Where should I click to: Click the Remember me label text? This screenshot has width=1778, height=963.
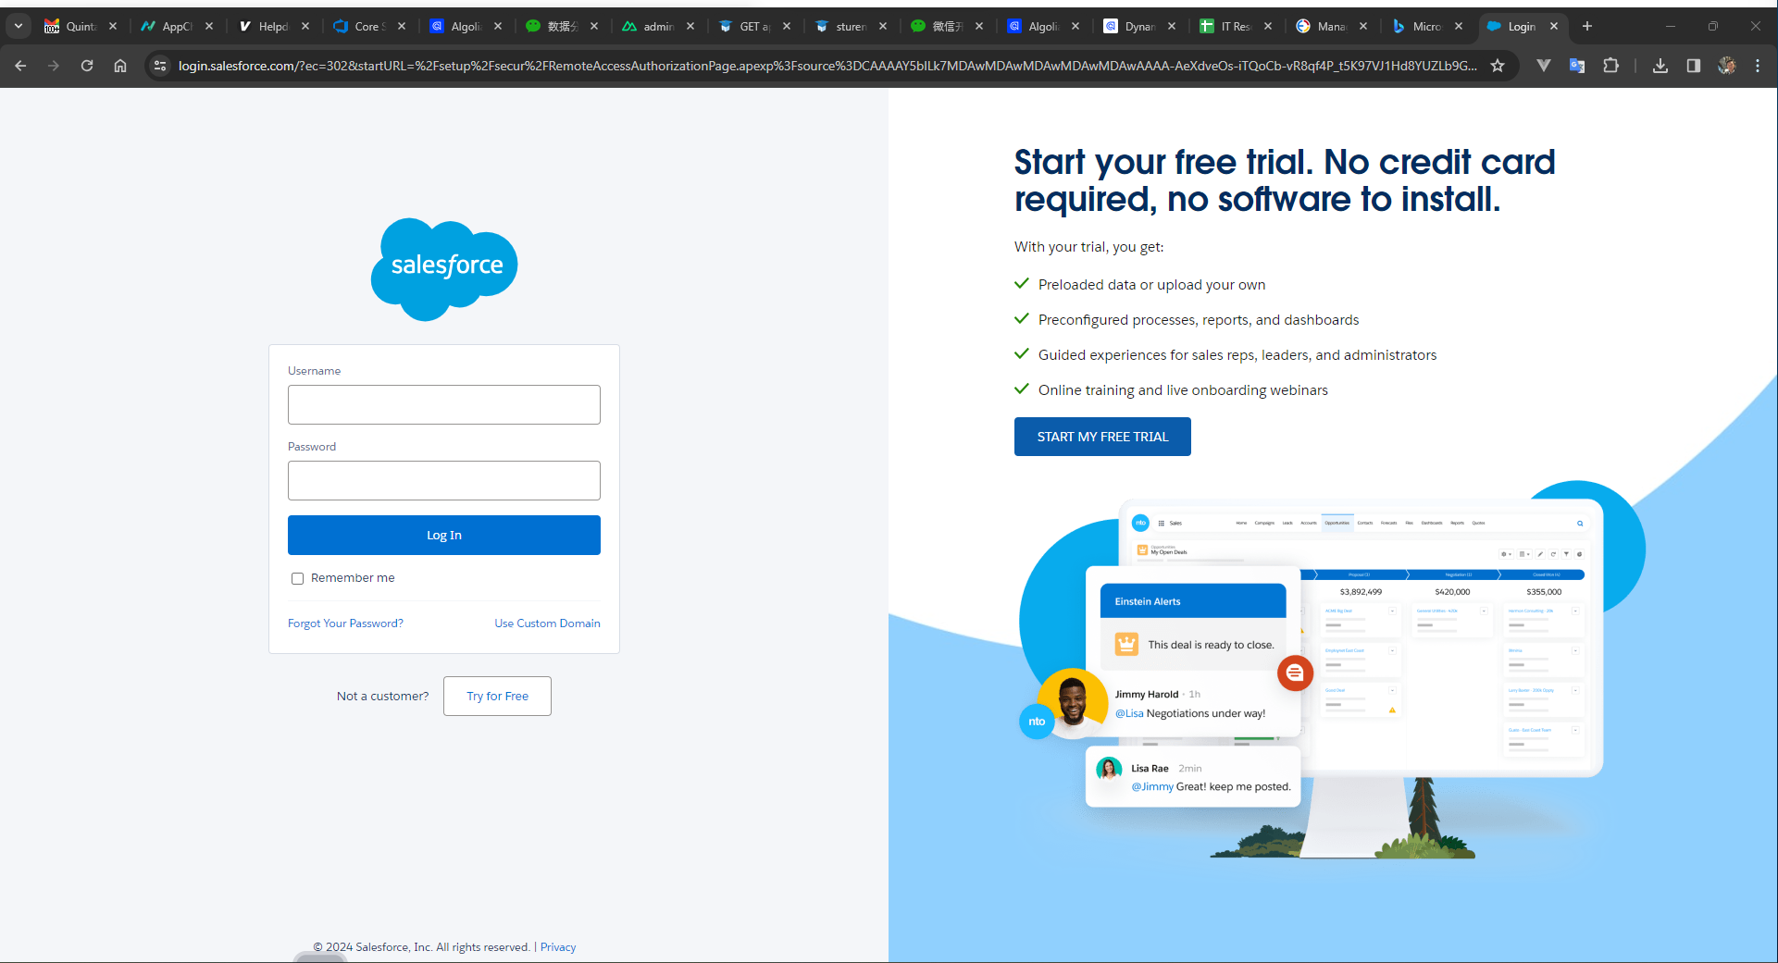click(353, 578)
